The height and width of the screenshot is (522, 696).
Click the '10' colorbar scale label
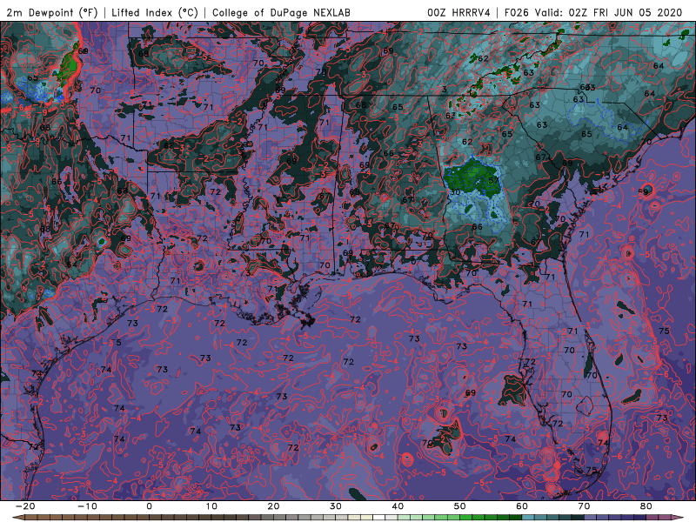pos(211,506)
